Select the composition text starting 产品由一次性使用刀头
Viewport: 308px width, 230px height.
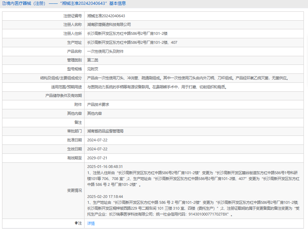pos(188,78)
